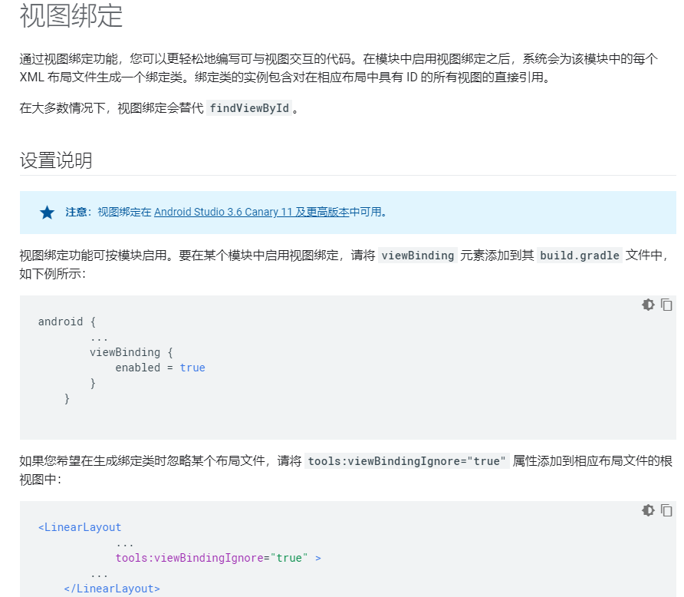Image resolution: width=684 pixels, height=597 pixels.
Task: Click the blue star note icon
Action: (47, 213)
